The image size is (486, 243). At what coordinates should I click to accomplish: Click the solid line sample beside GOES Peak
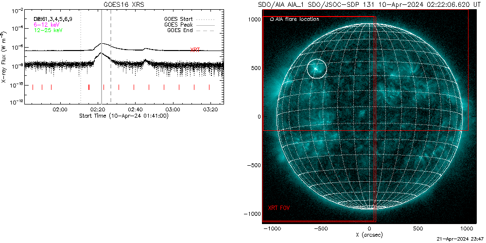click(206, 25)
